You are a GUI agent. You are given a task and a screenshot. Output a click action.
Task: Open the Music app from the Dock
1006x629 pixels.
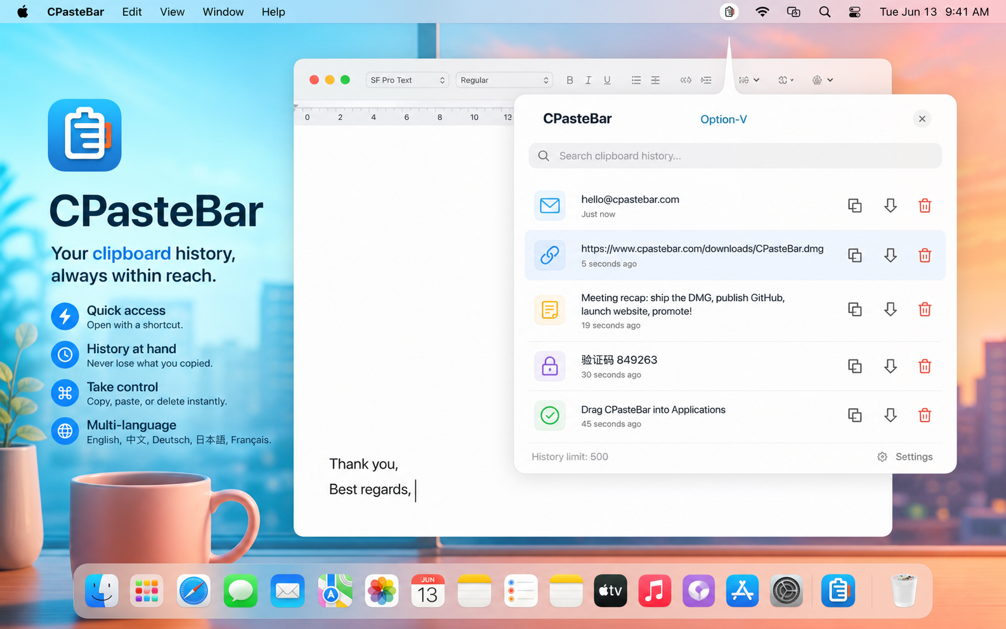pos(655,591)
